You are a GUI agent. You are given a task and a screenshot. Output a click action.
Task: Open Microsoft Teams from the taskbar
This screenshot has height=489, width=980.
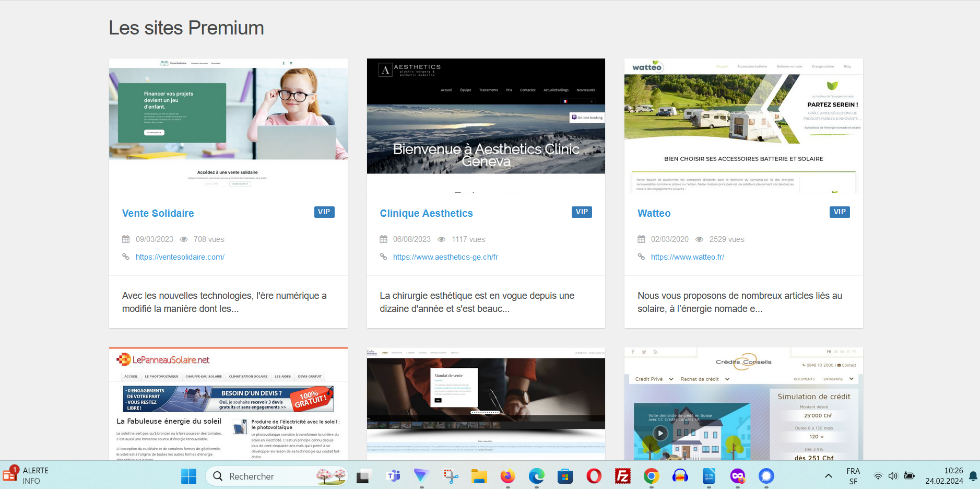click(393, 476)
